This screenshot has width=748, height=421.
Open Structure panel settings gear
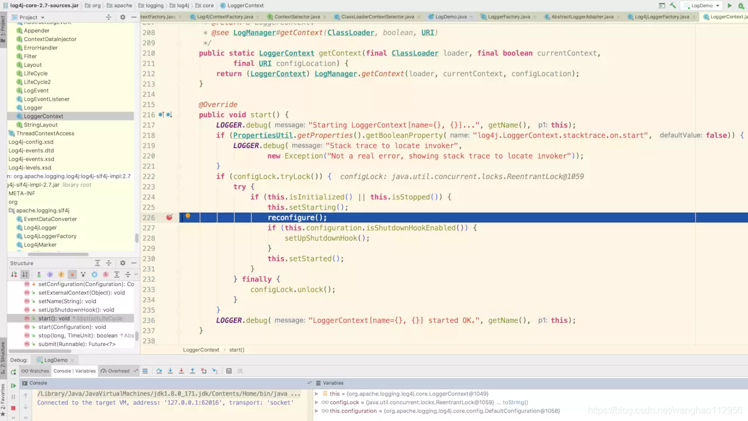122,263
